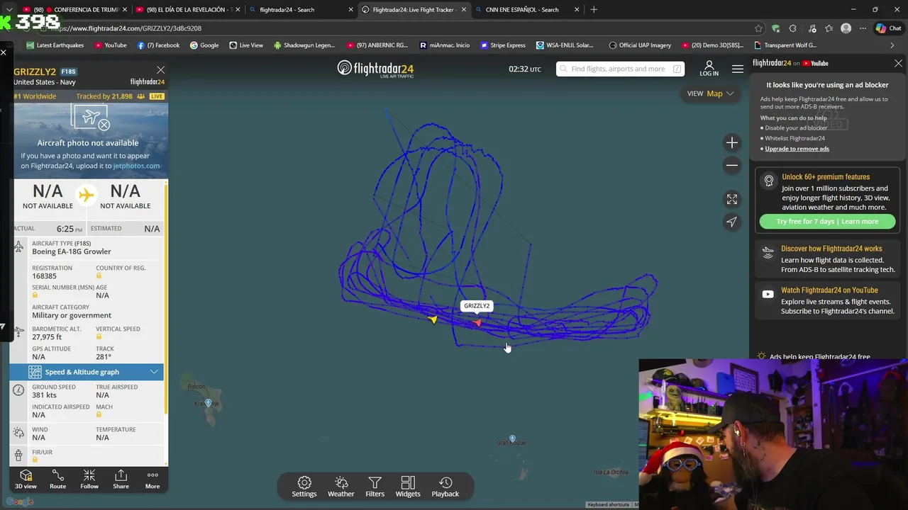
Task: Open the Live View bookmark
Action: [x=246, y=45]
